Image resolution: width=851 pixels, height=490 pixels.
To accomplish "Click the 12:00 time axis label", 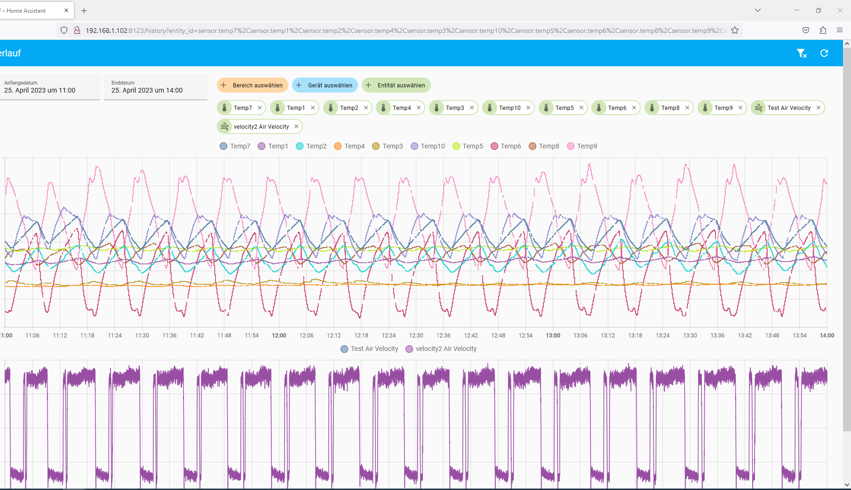I will pyautogui.click(x=279, y=335).
